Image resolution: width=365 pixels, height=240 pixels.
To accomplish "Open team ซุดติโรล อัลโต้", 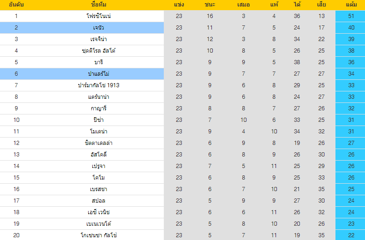I will point(99,51).
